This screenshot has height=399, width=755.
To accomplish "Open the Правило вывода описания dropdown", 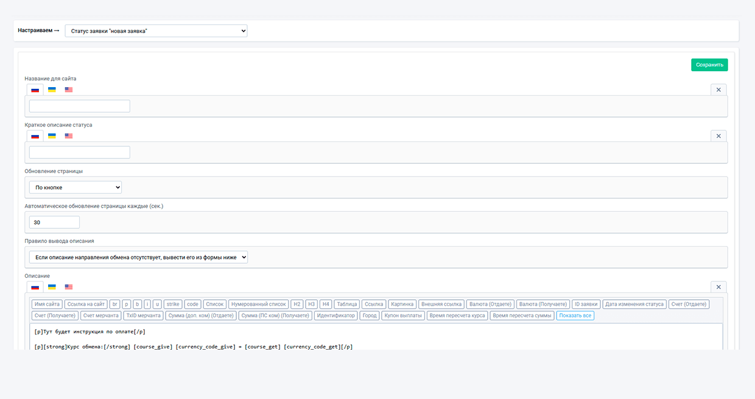I will point(138,258).
